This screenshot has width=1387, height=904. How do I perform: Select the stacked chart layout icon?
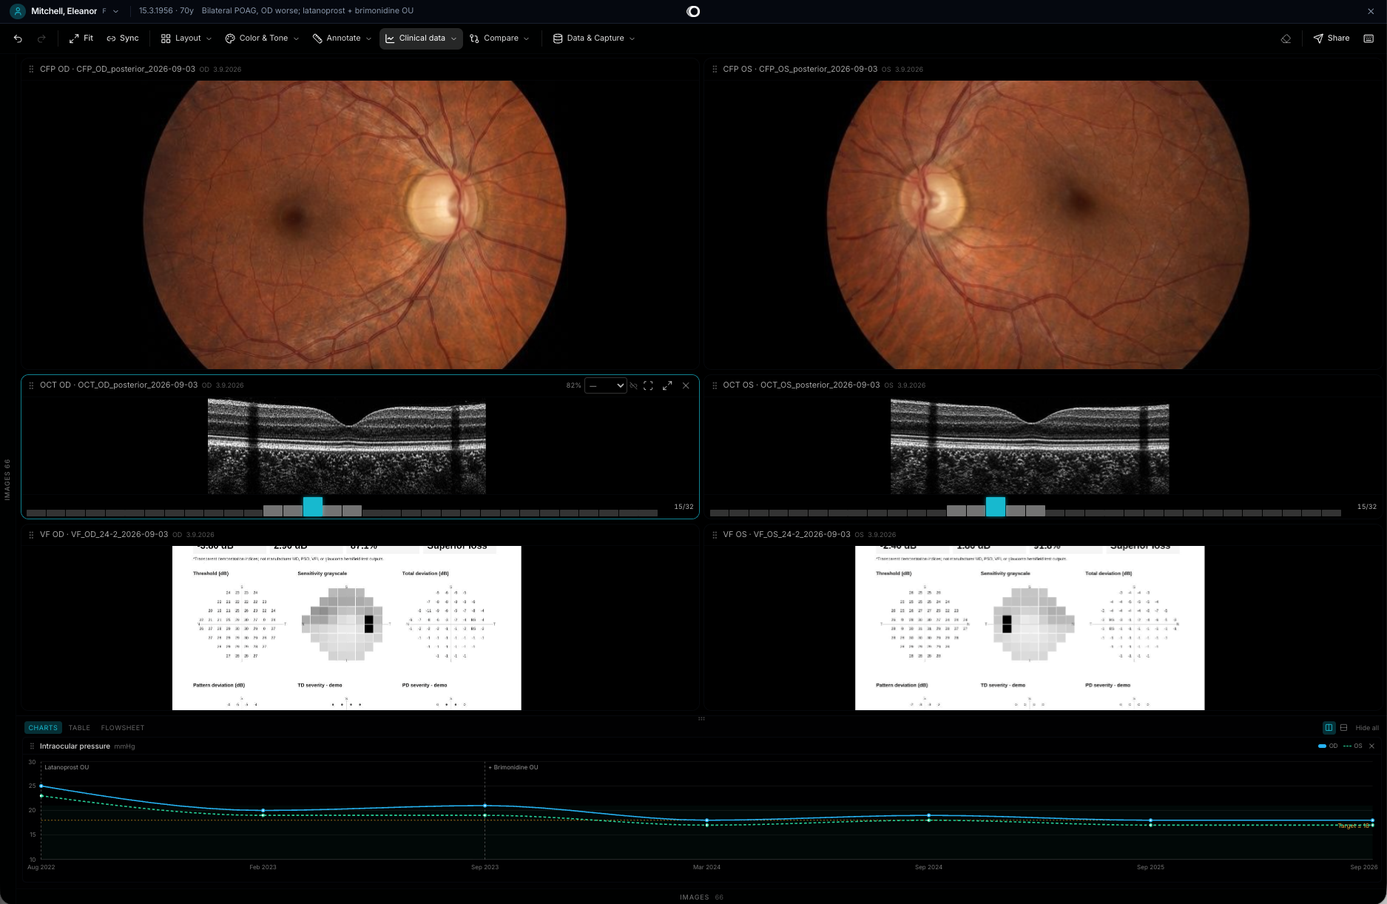[x=1343, y=728]
